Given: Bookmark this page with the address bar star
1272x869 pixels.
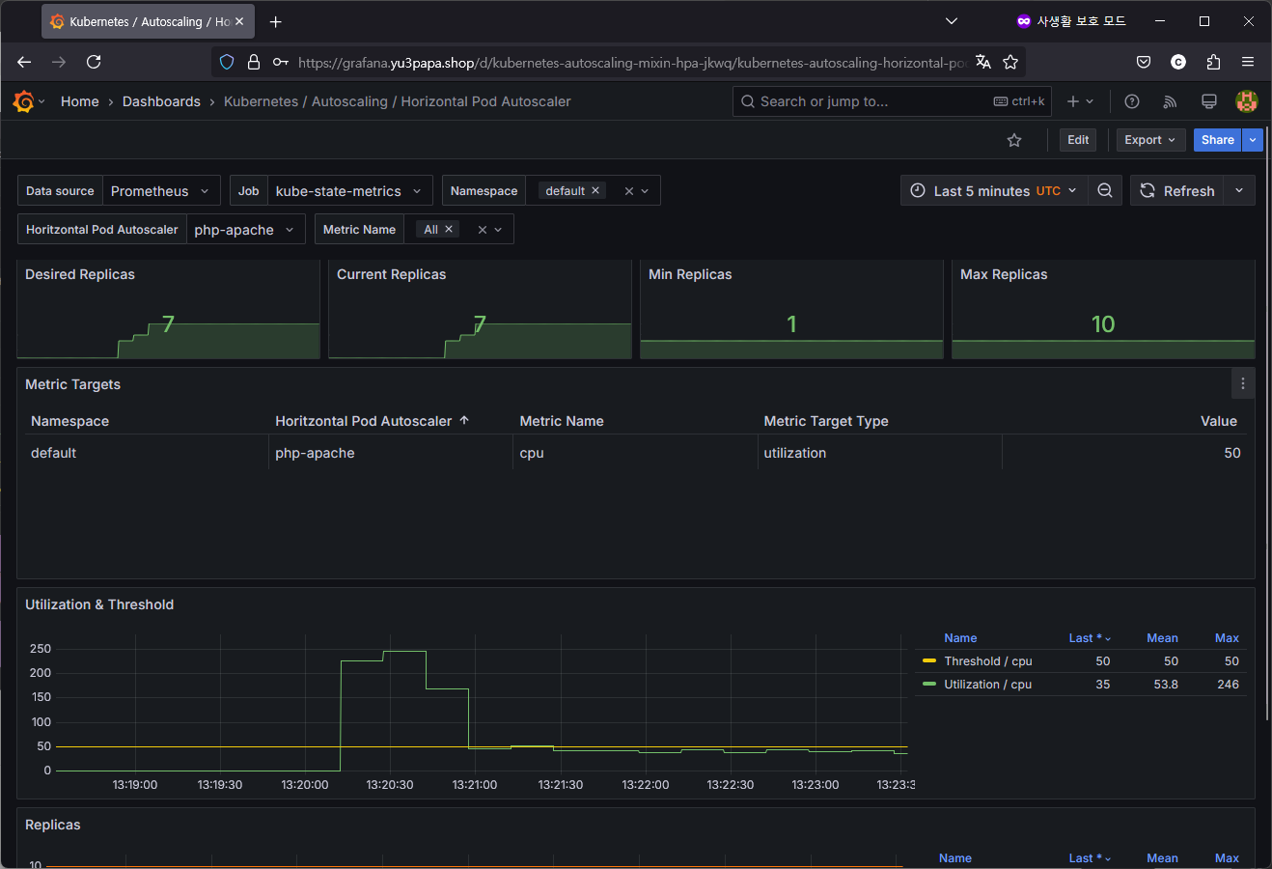Looking at the screenshot, I should click(x=1010, y=62).
